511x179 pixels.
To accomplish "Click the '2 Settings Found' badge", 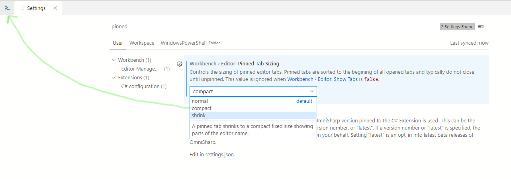I will [x=457, y=27].
